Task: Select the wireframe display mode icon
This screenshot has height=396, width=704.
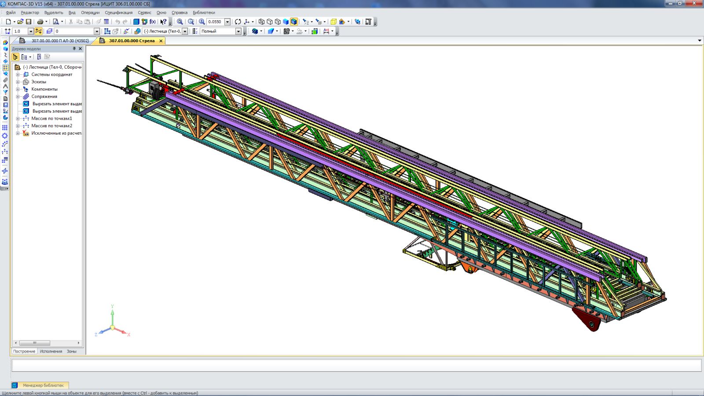Action: [x=261, y=22]
